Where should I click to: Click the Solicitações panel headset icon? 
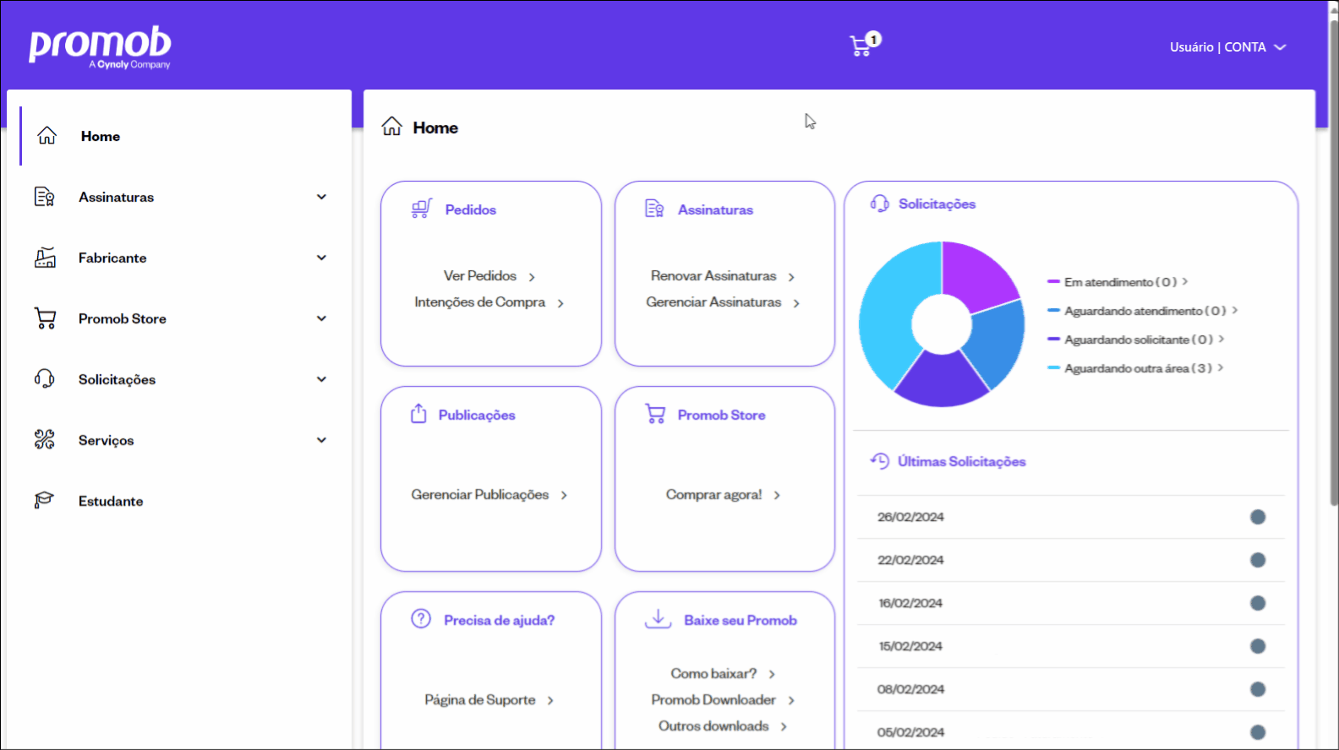[880, 204]
